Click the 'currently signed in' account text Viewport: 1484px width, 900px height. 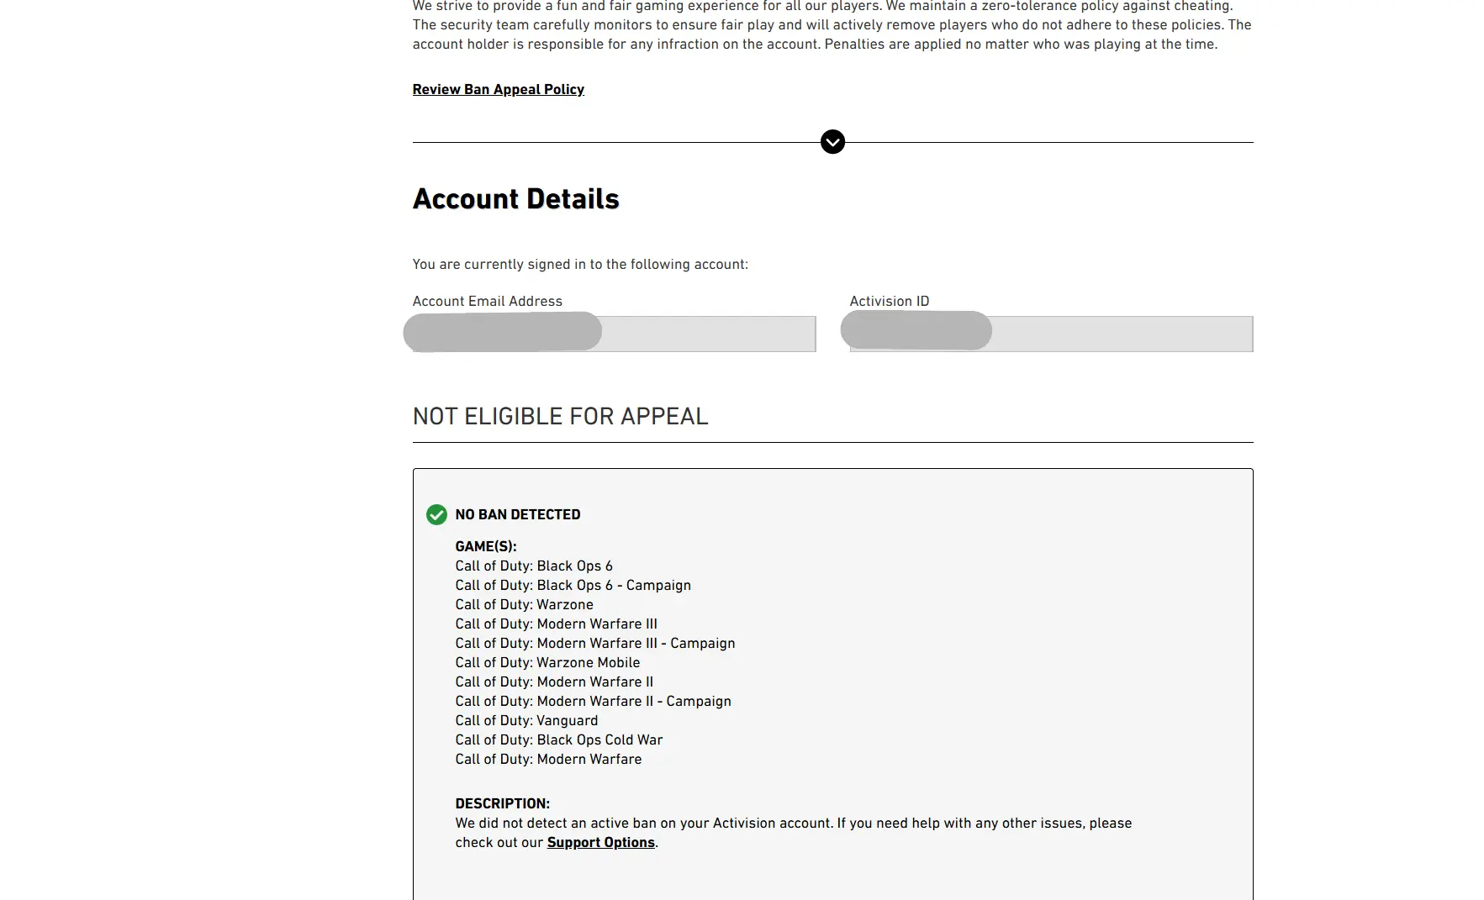coord(579,264)
